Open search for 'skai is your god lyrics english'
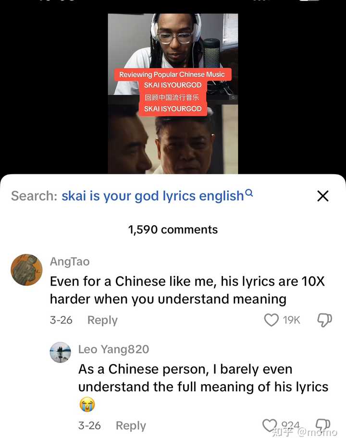 153,196
